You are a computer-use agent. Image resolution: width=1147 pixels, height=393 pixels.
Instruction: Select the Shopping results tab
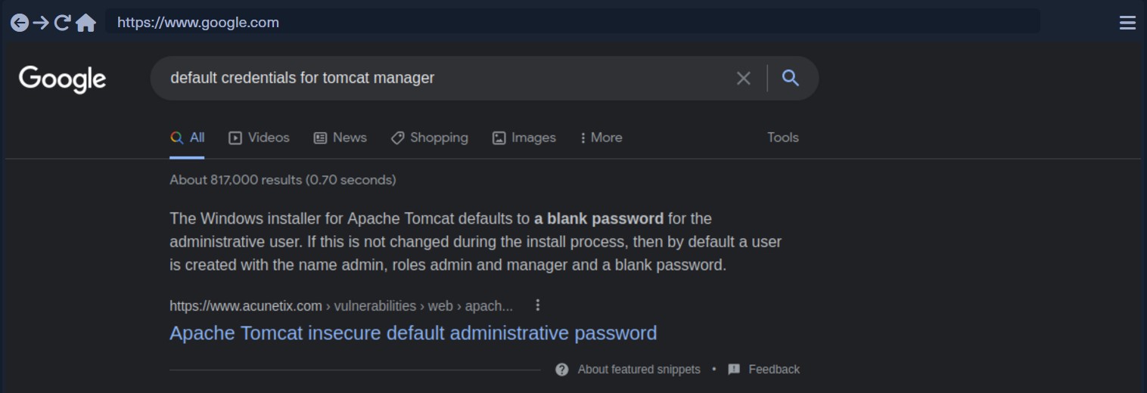point(429,138)
